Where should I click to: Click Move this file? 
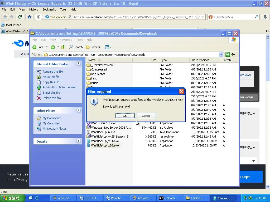pos(51,77)
